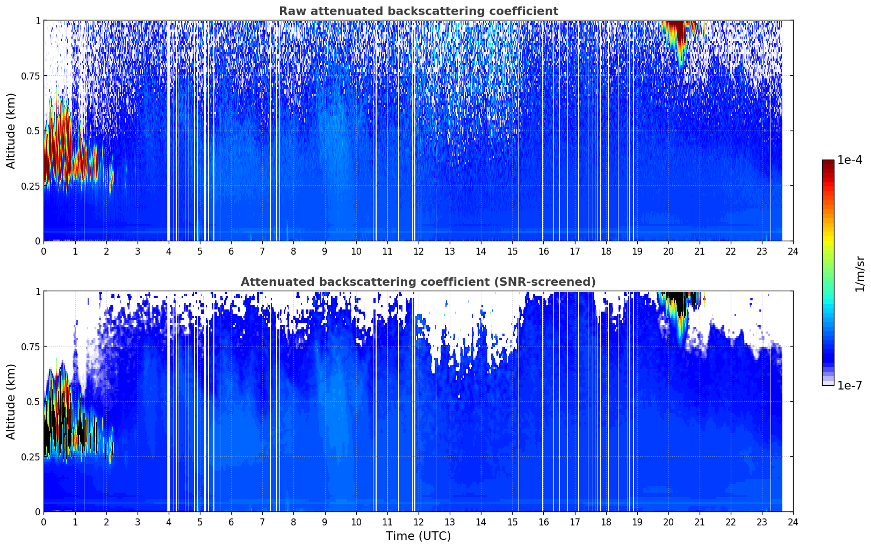
Task: Click the SNR-screened plot title
Action: (418, 282)
